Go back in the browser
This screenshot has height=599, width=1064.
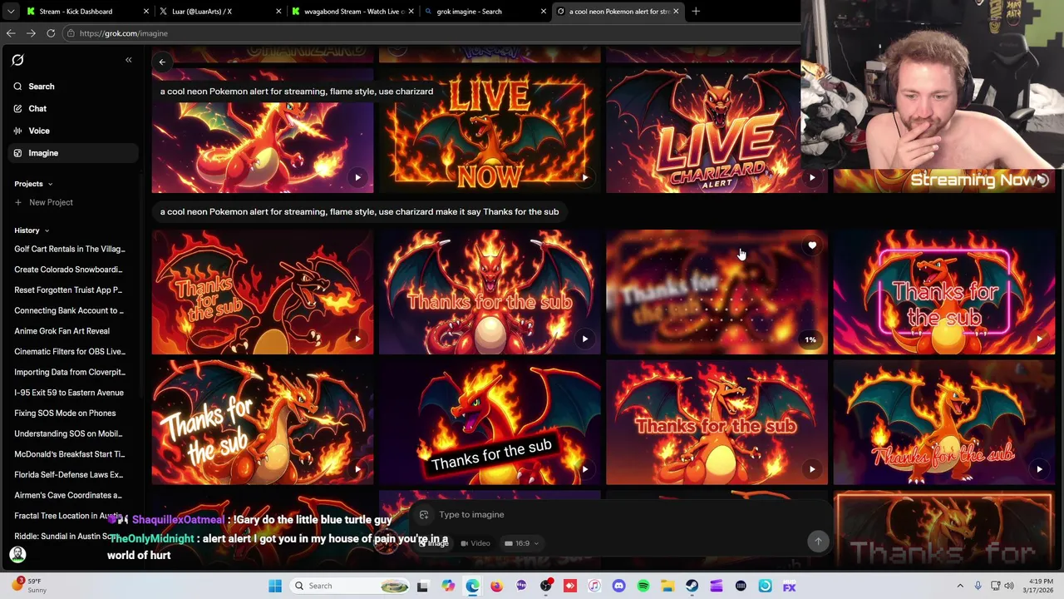click(11, 33)
